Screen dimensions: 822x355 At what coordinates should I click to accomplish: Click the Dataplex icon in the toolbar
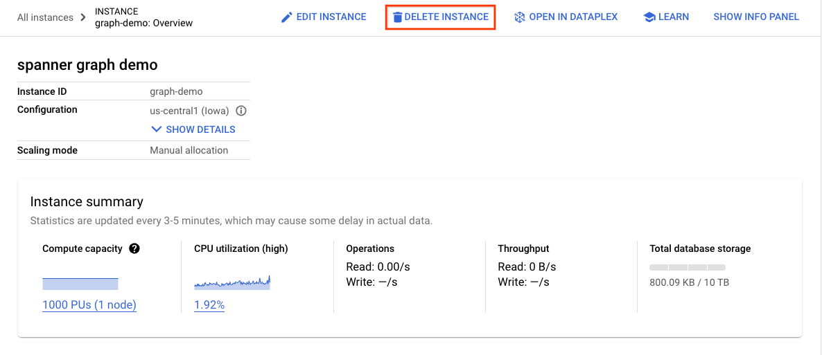pos(520,17)
